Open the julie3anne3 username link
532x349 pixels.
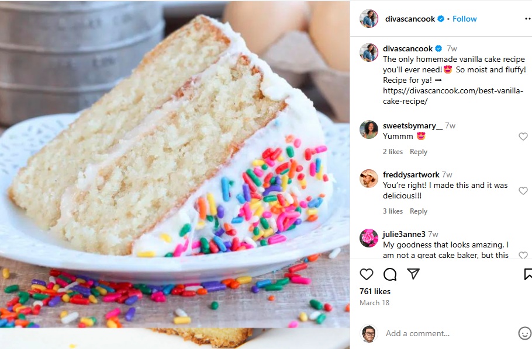coord(404,234)
